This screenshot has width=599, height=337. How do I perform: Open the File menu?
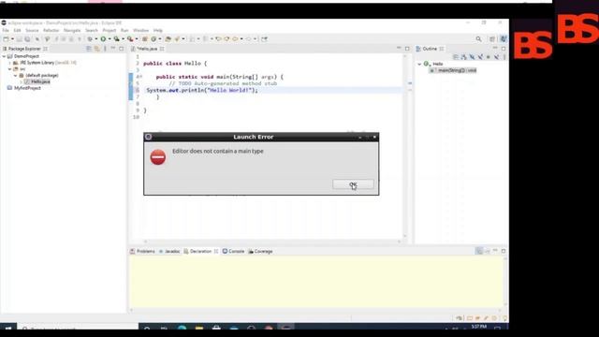pos(6,30)
